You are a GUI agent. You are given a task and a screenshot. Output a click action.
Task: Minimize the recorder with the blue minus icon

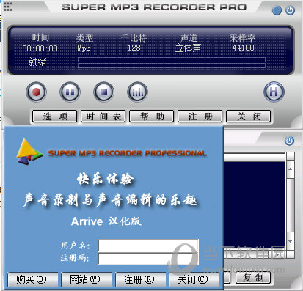pyautogui.click(x=277, y=10)
